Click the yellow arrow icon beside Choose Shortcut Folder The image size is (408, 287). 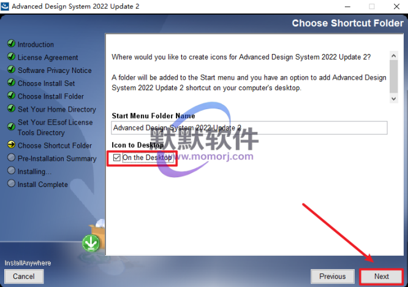tap(11, 145)
